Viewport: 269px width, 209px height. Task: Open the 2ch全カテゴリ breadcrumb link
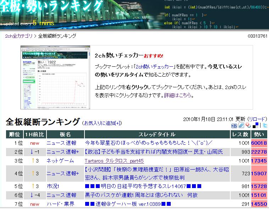[x=19, y=36]
